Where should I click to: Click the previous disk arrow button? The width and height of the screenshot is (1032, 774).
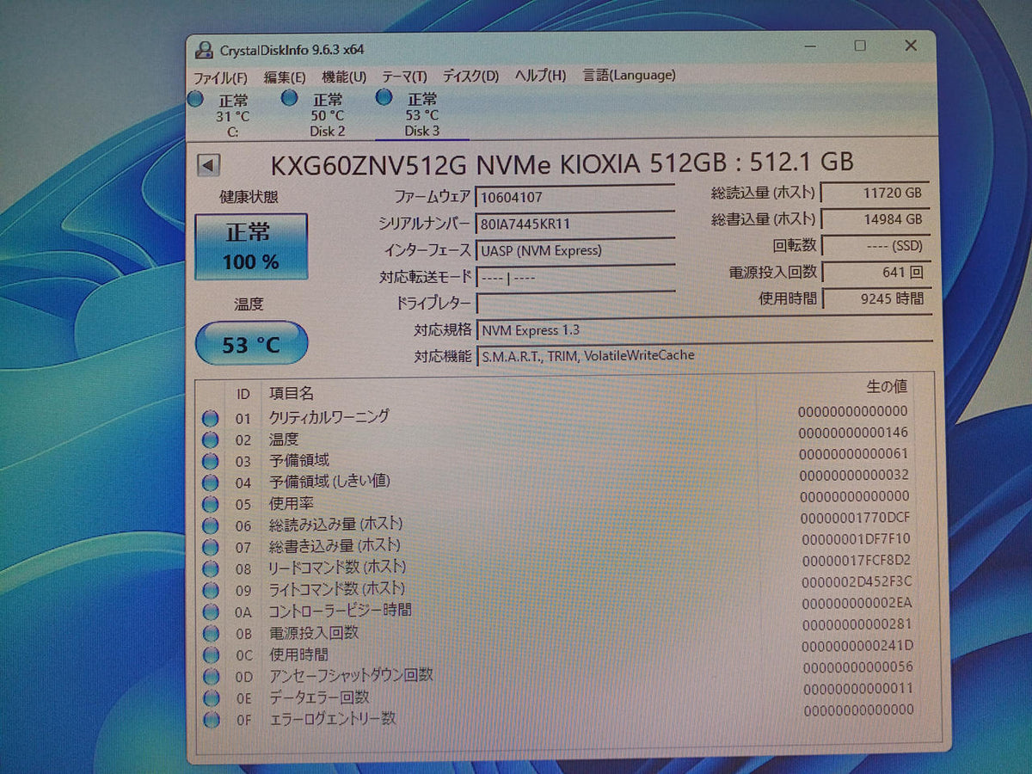208,166
